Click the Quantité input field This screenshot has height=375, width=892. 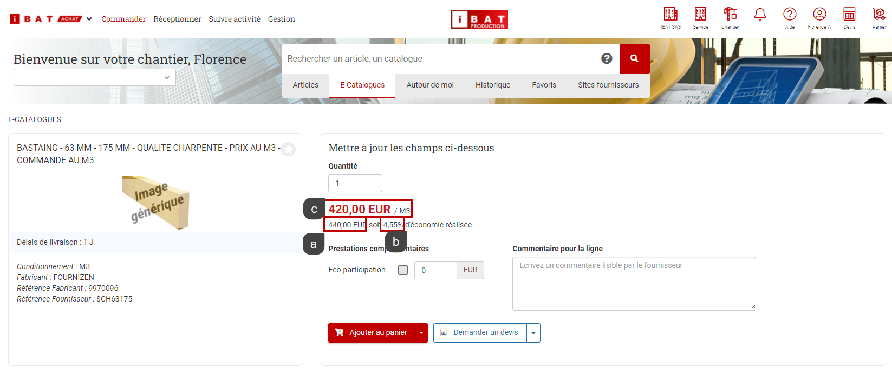click(x=355, y=183)
